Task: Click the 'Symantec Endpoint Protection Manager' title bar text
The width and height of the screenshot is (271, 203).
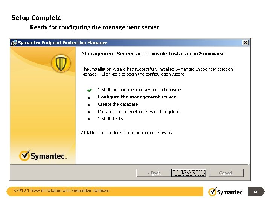Action: [62, 43]
